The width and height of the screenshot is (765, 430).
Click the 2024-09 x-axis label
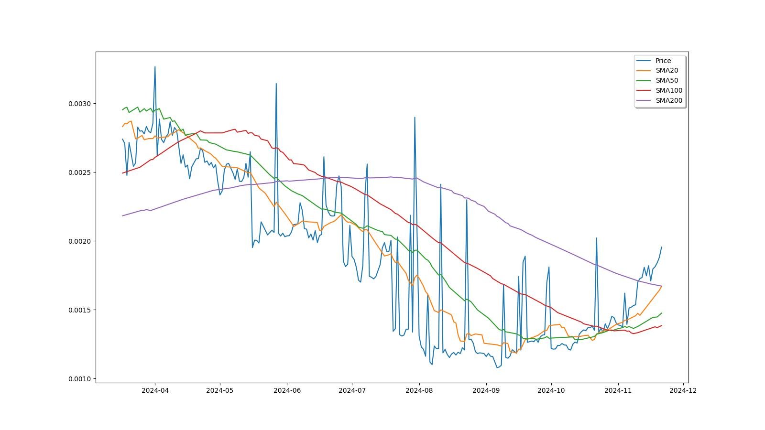click(486, 390)
